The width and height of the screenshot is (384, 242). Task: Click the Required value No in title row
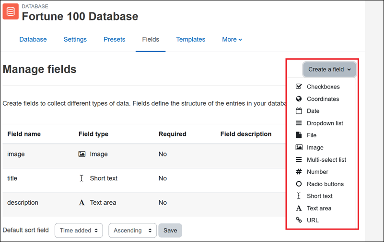coord(163,178)
